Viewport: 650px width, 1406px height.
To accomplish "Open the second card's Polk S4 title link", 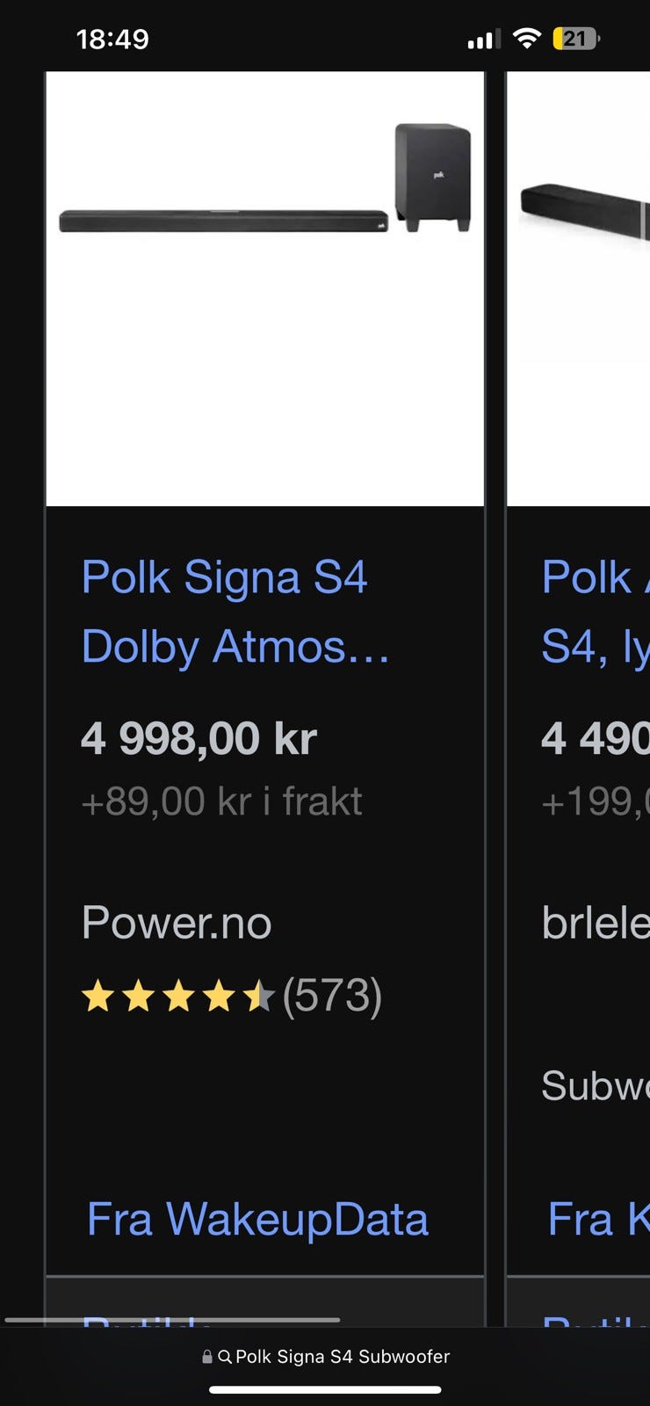I will point(596,612).
